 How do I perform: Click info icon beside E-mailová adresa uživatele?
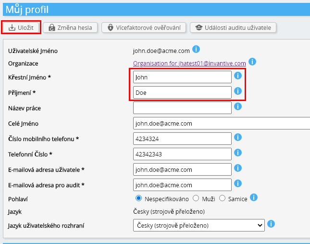point(238,168)
